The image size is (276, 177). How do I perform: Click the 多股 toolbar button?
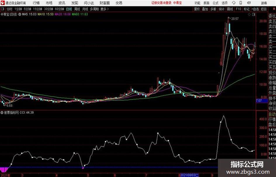pos(213,9)
